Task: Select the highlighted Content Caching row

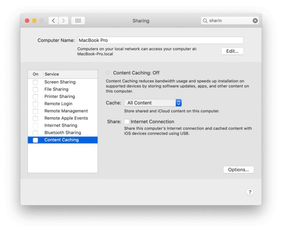Action: (63, 140)
